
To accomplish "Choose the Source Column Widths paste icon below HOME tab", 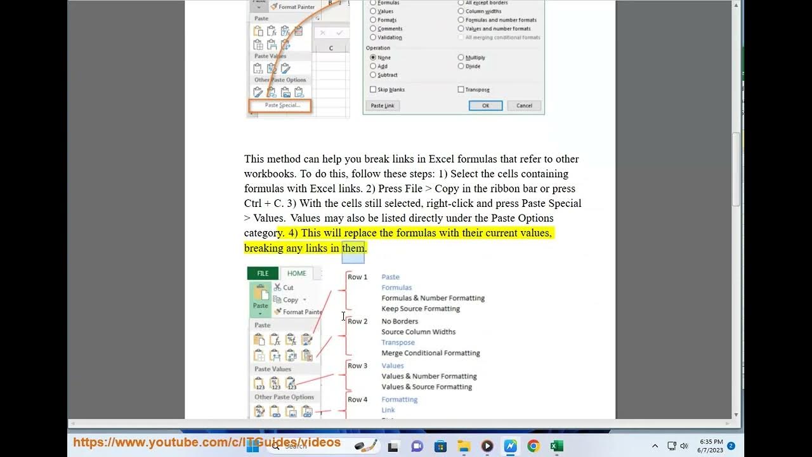I will pos(275,355).
